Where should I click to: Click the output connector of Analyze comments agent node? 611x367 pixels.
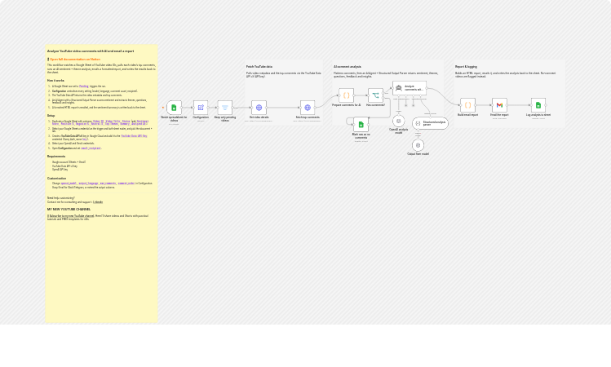pyautogui.click(x=427, y=88)
